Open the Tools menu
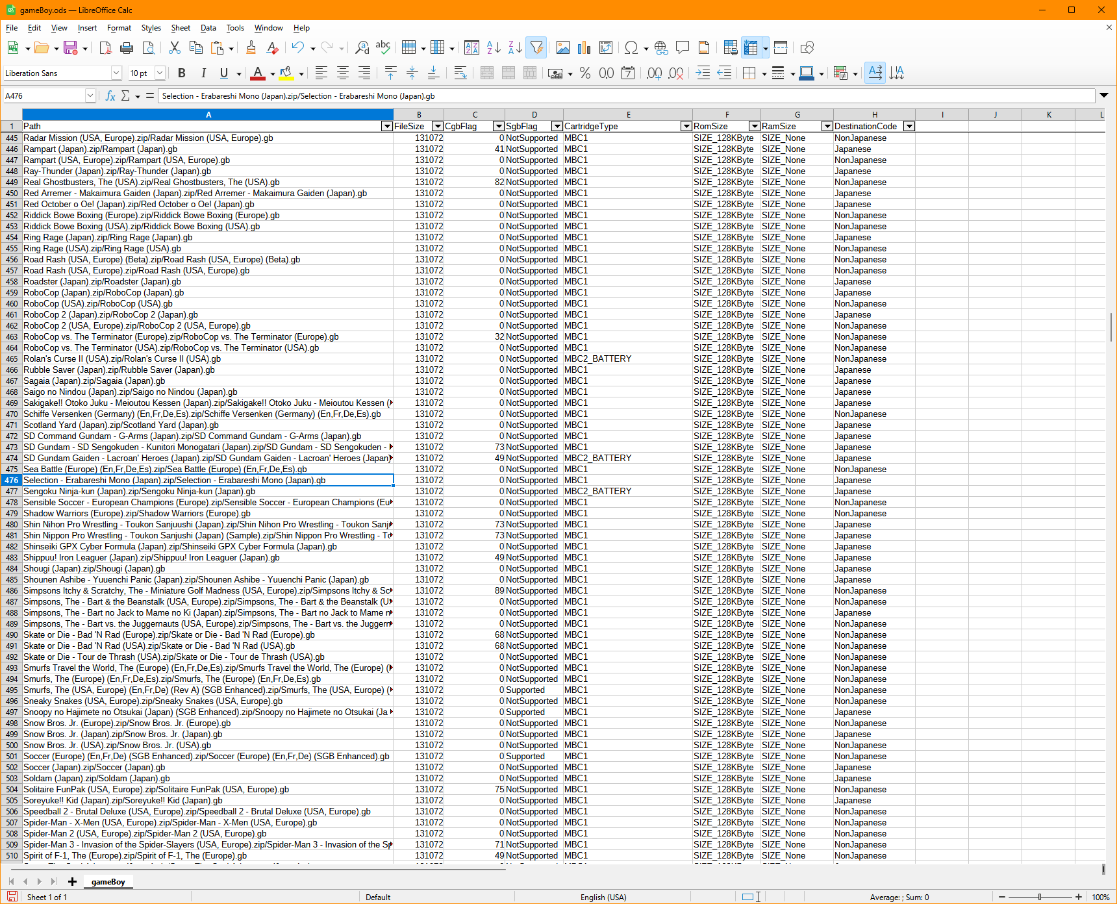 click(235, 28)
